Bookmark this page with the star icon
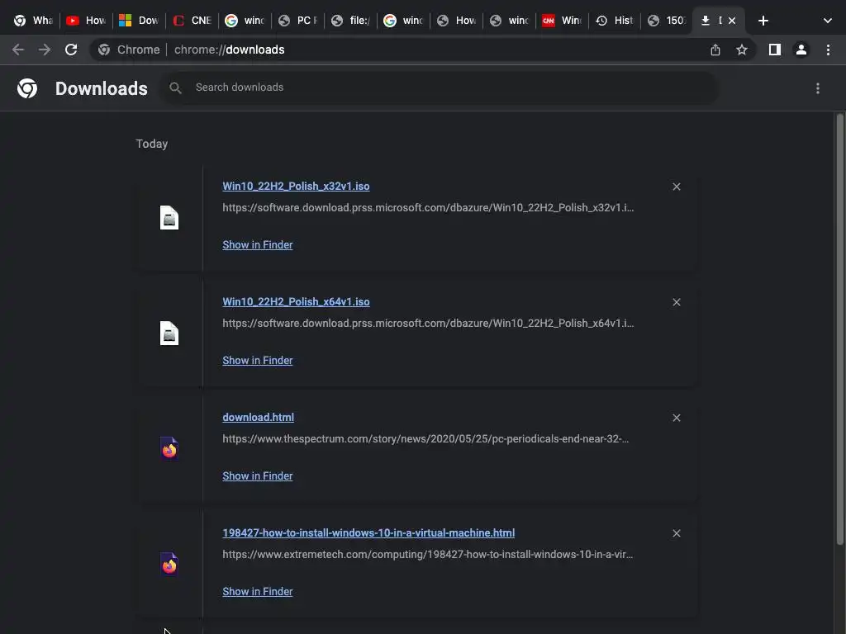 pyautogui.click(x=742, y=50)
